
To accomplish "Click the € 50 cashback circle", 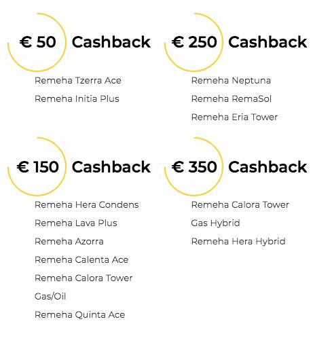I will point(37,42).
